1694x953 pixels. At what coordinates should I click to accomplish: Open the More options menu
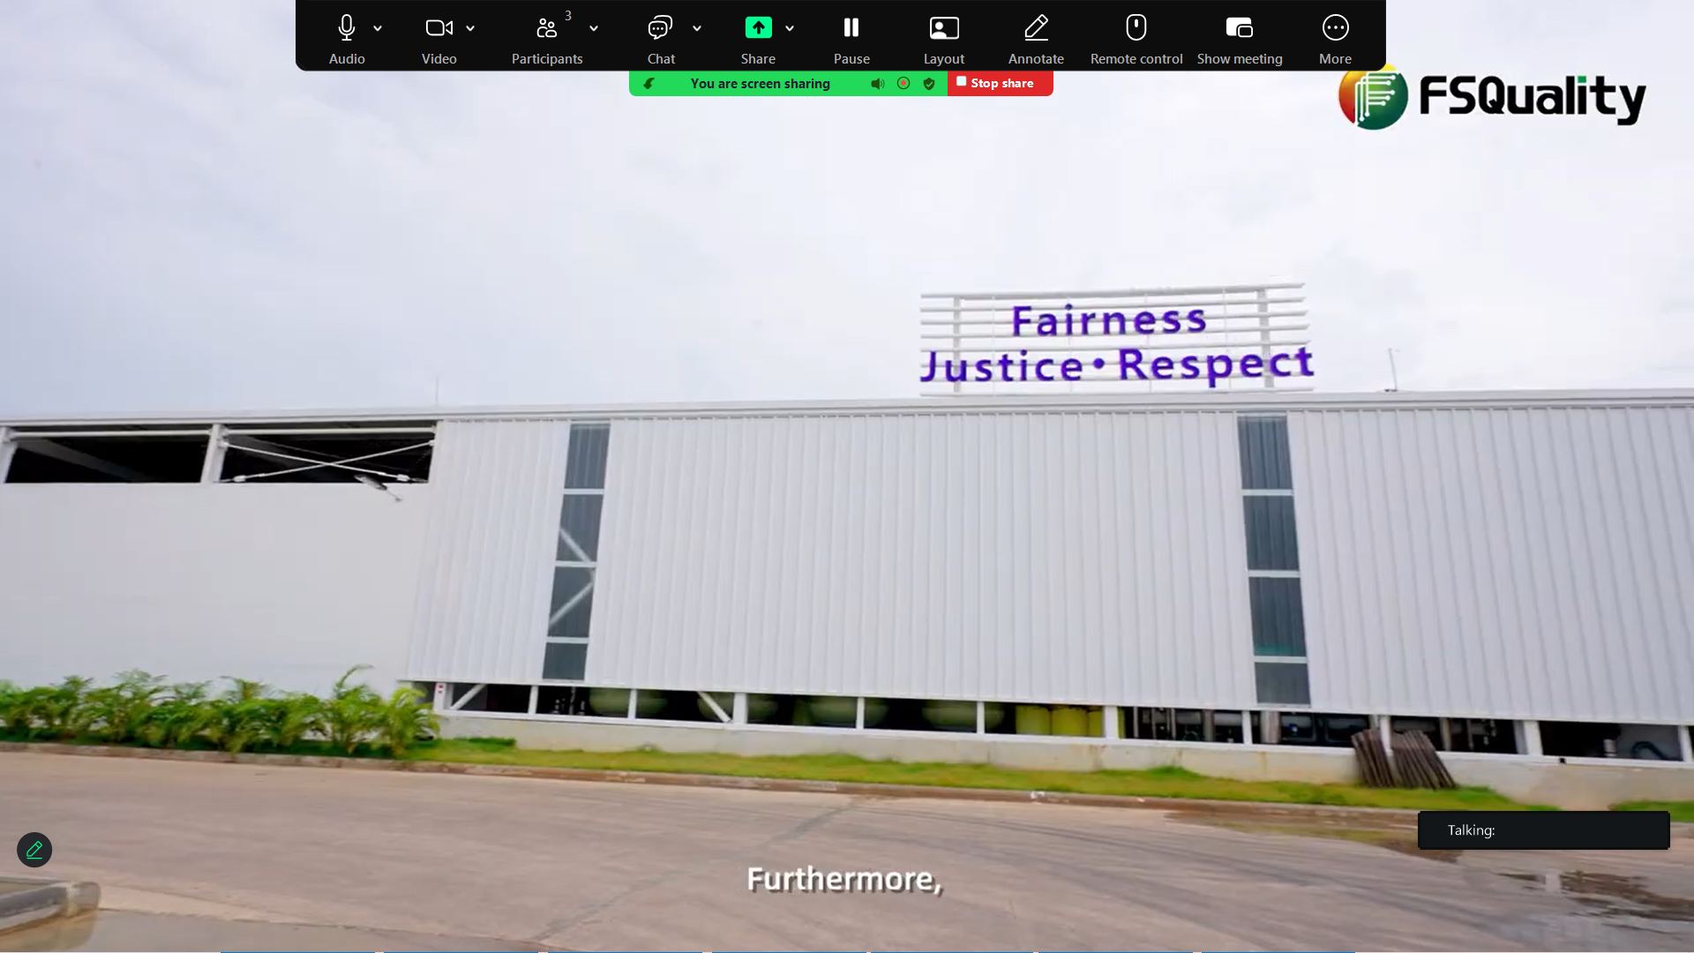(x=1335, y=28)
